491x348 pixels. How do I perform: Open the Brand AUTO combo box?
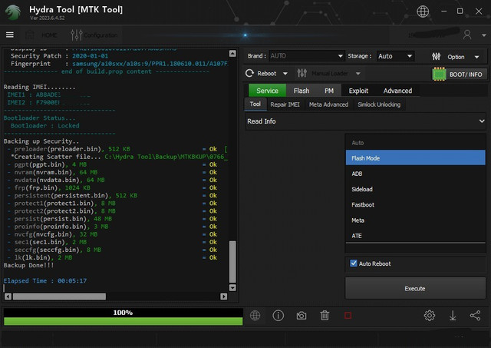[x=306, y=56]
